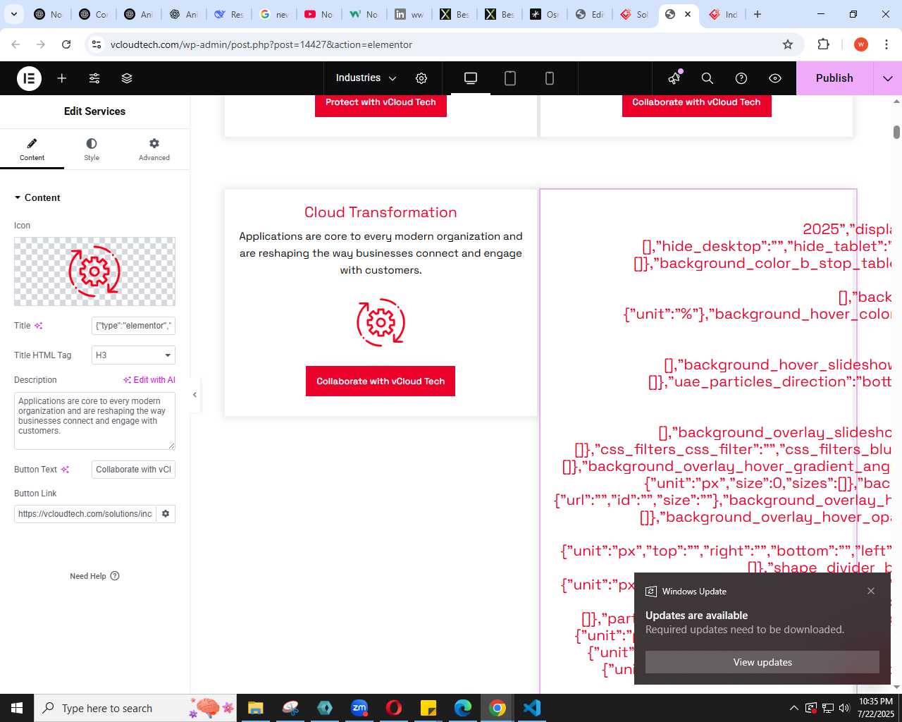902x722 pixels.
Task: Open Zoom from the taskbar
Action: [x=359, y=708]
